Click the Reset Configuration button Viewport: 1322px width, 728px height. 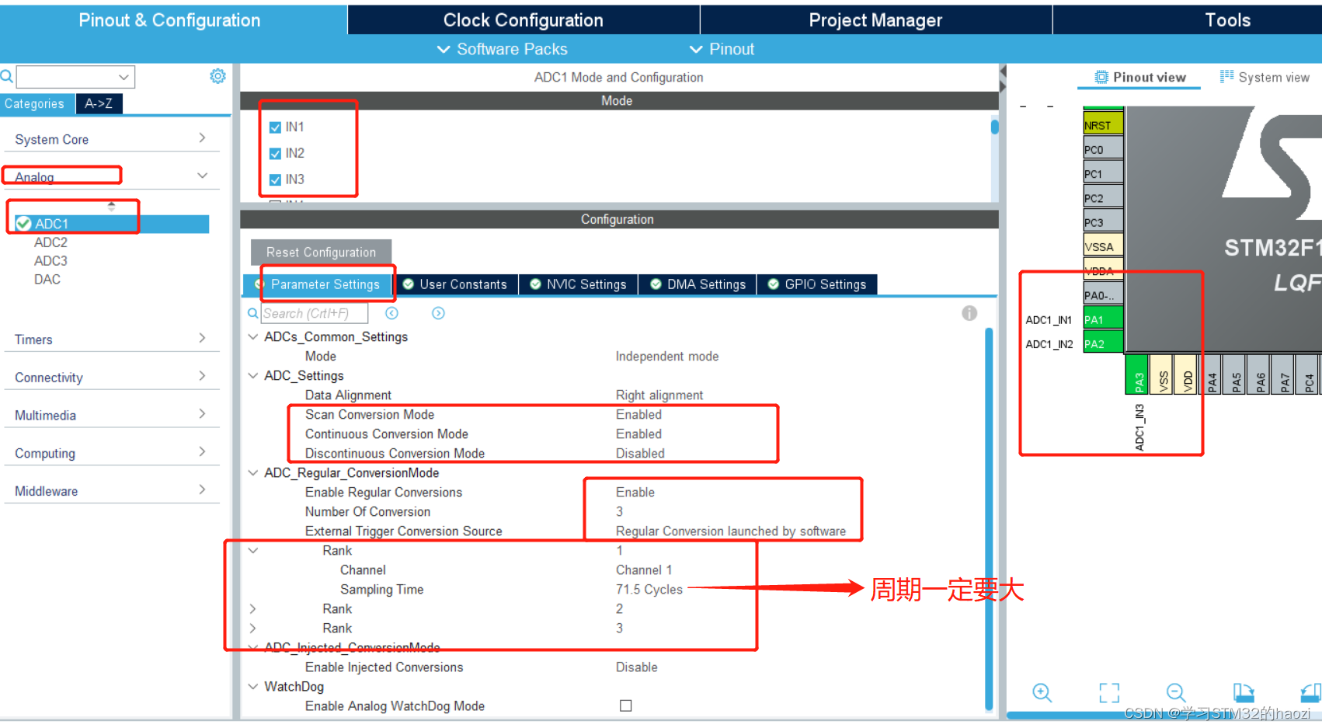321,253
